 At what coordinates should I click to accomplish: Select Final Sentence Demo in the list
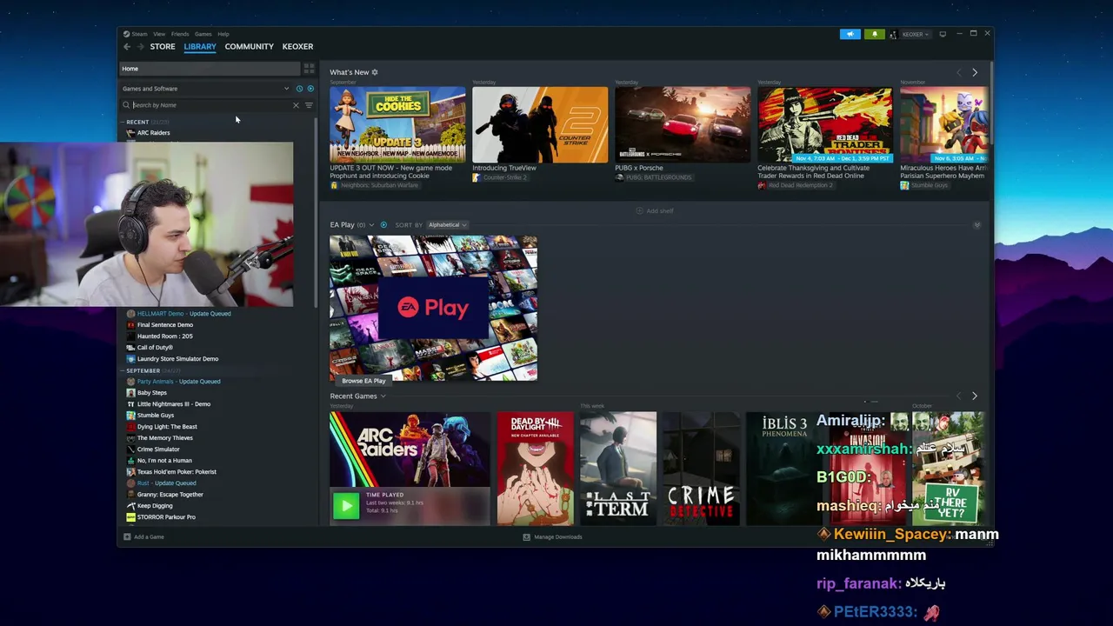point(160,325)
